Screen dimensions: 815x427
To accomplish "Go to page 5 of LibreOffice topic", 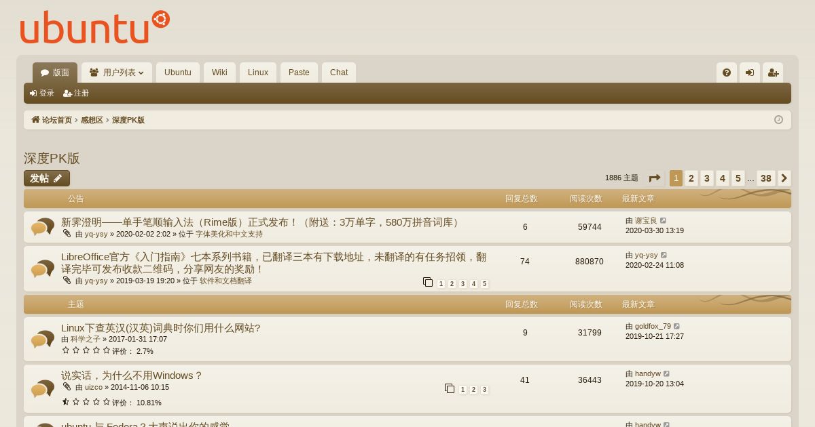I will coord(484,284).
